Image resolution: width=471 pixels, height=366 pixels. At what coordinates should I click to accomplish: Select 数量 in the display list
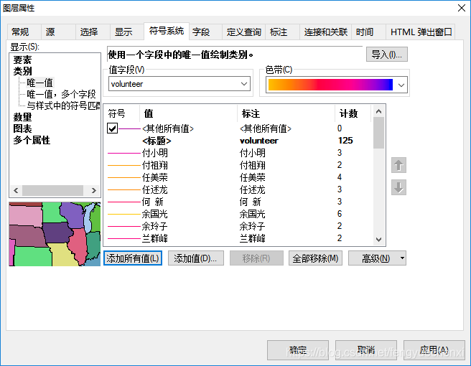(x=22, y=117)
